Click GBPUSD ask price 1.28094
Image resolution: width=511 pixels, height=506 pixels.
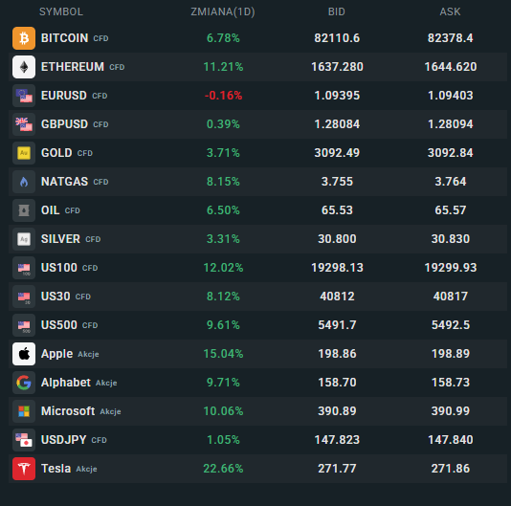pos(451,124)
